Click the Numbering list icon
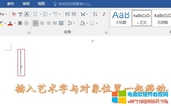The image size is (171, 106). tap(46, 14)
